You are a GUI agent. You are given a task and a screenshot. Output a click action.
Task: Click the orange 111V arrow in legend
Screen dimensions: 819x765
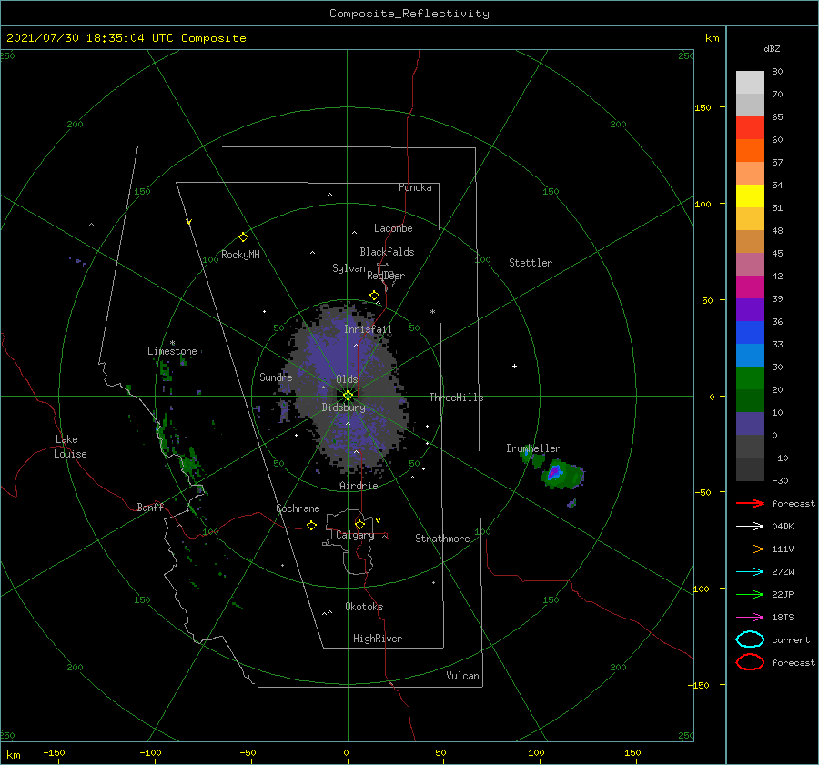pos(750,549)
